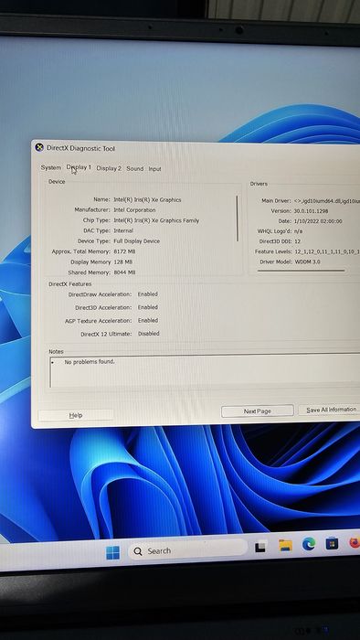
Task: Click the Feature Levels value text
Action: click(x=327, y=251)
